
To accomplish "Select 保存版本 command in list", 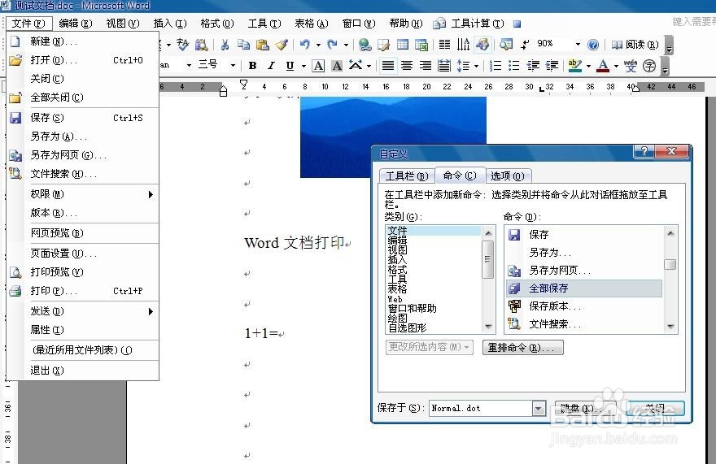I will [584, 306].
